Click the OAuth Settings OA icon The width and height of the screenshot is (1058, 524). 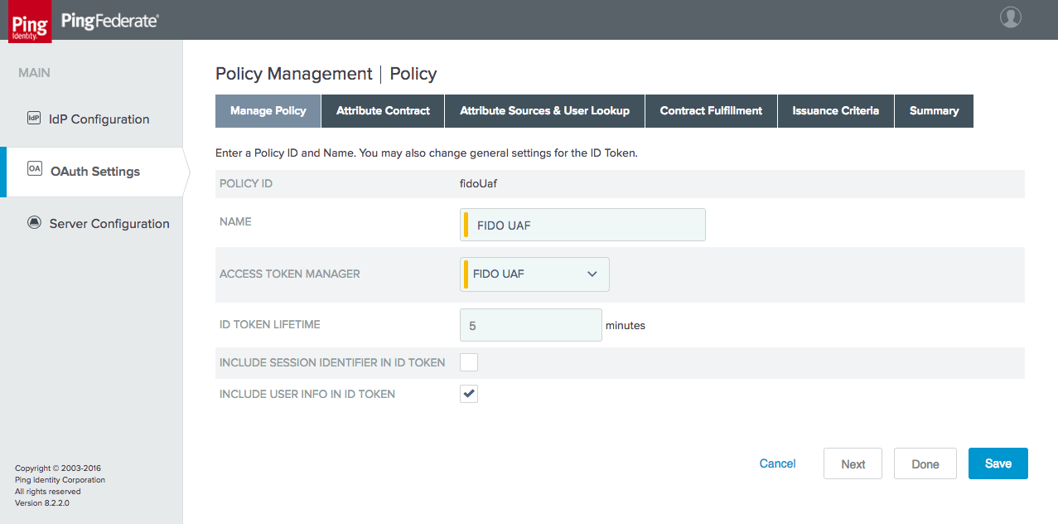pyautogui.click(x=35, y=168)
